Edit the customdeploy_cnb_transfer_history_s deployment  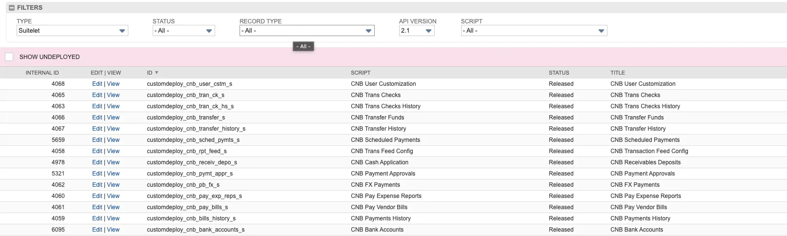point(97,129)
